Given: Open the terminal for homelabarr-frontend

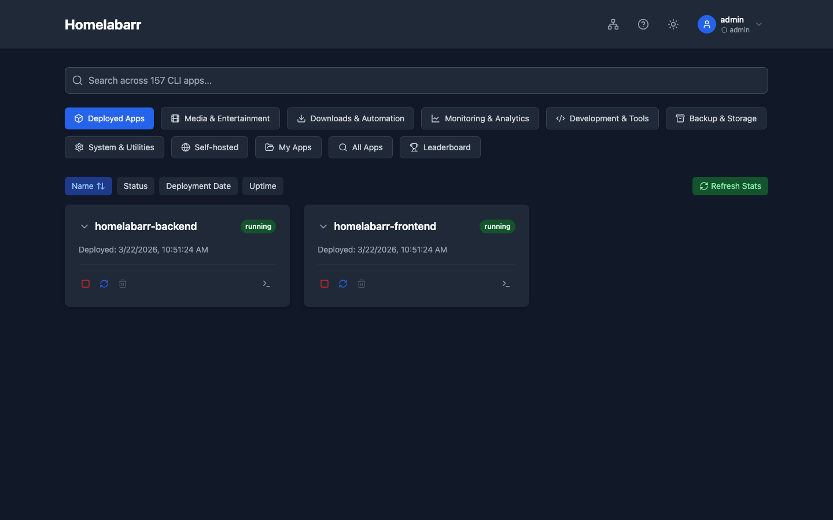Looking at the screenshot, I should (506, 284).
